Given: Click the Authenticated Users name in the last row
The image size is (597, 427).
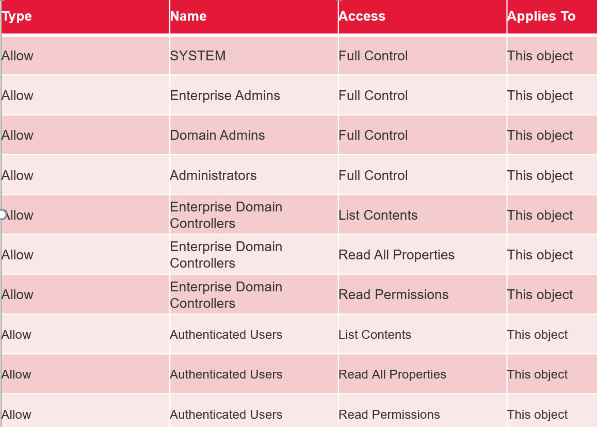Looking at the screenshot, I should pyautogui.click(x=226, y=415).
